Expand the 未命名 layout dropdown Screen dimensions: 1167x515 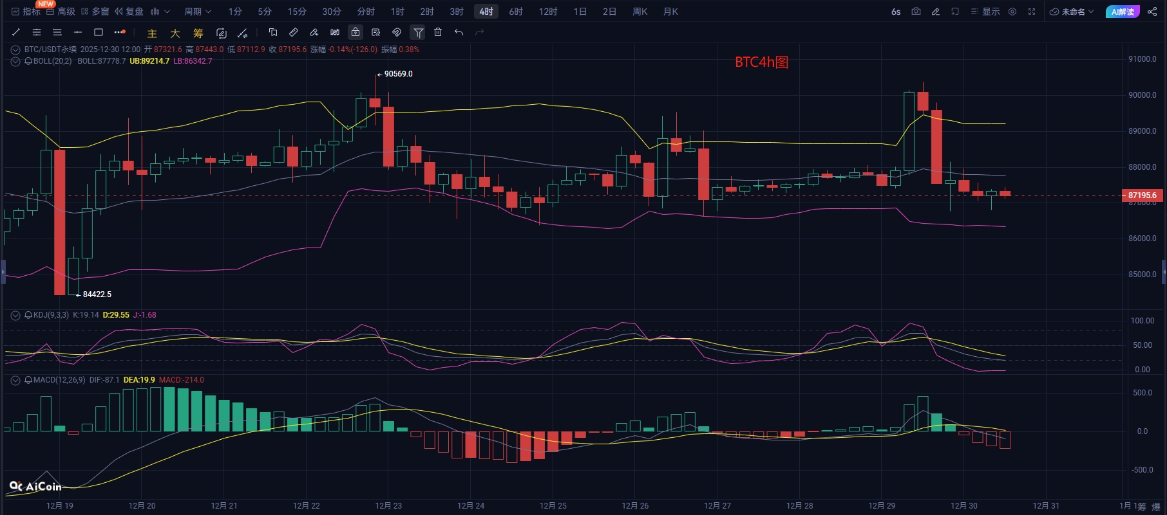[1072, 12]
